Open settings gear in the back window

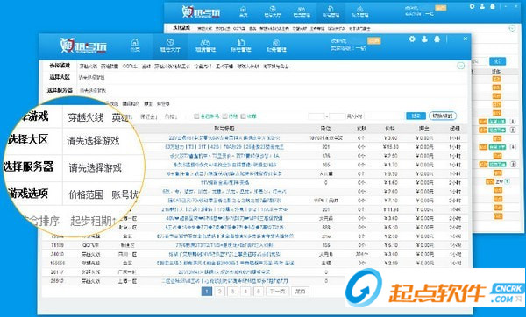click(472, 6)
